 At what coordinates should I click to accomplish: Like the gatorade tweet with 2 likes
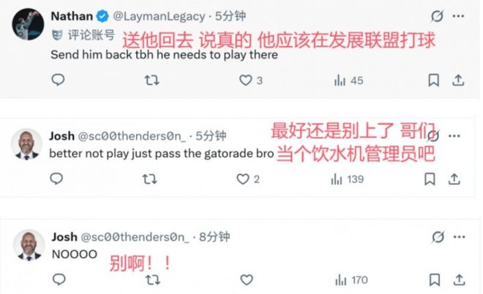248,179
